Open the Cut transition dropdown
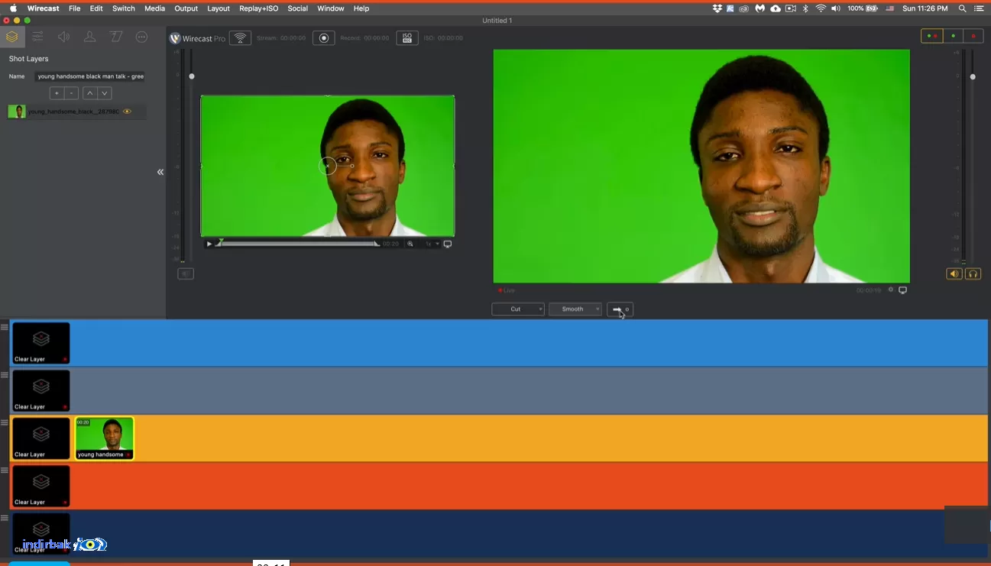 coord(518,309)
